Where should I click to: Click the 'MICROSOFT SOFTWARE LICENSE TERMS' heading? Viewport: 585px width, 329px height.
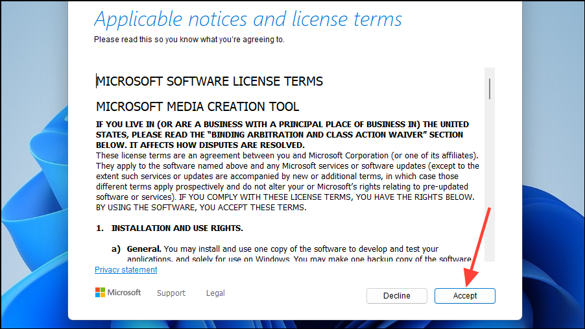[x=209, y=81]
